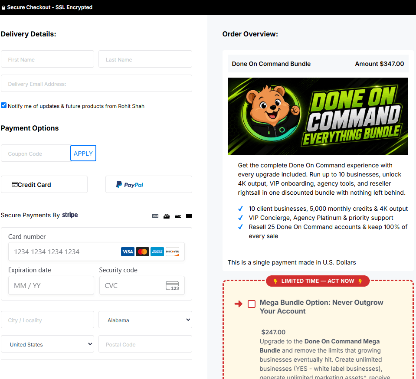Viewport: 416px width, 379px height.
Task: Click the small Visa icon beside Stripe label
Action: 155,216
